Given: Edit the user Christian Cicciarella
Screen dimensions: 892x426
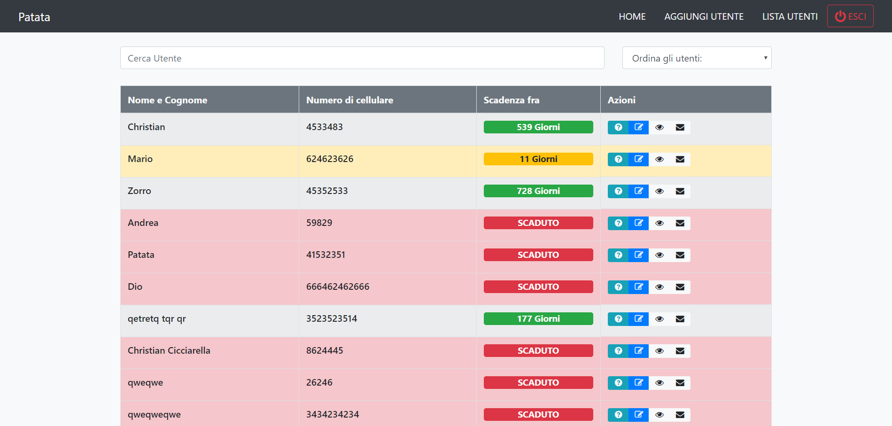Looking at the screenshot, I should (639, 351).
